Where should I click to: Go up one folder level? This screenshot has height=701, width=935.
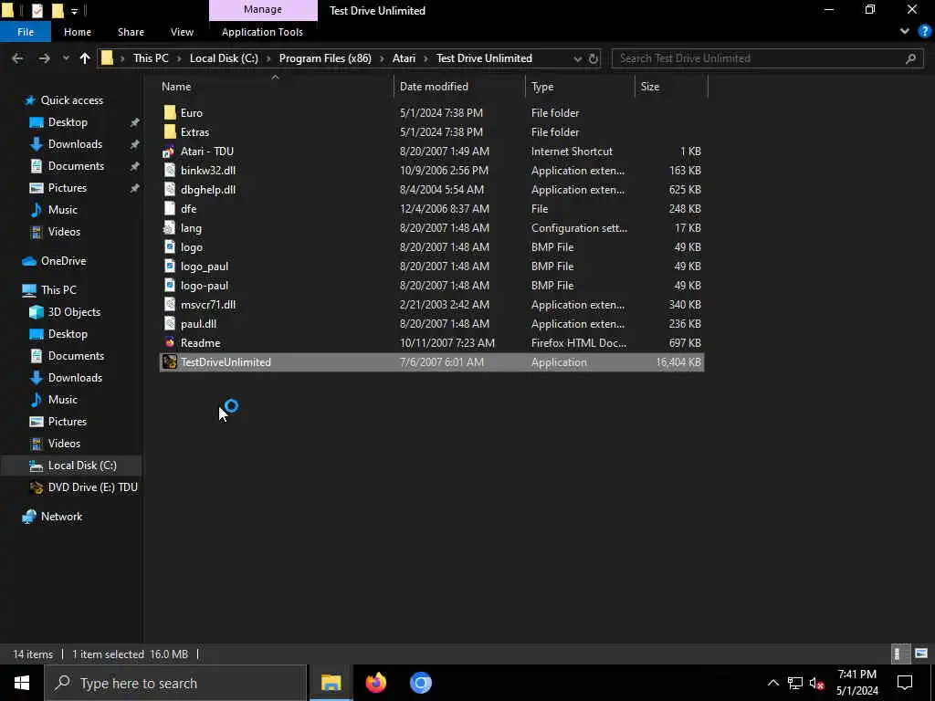(x=85, y=58)
